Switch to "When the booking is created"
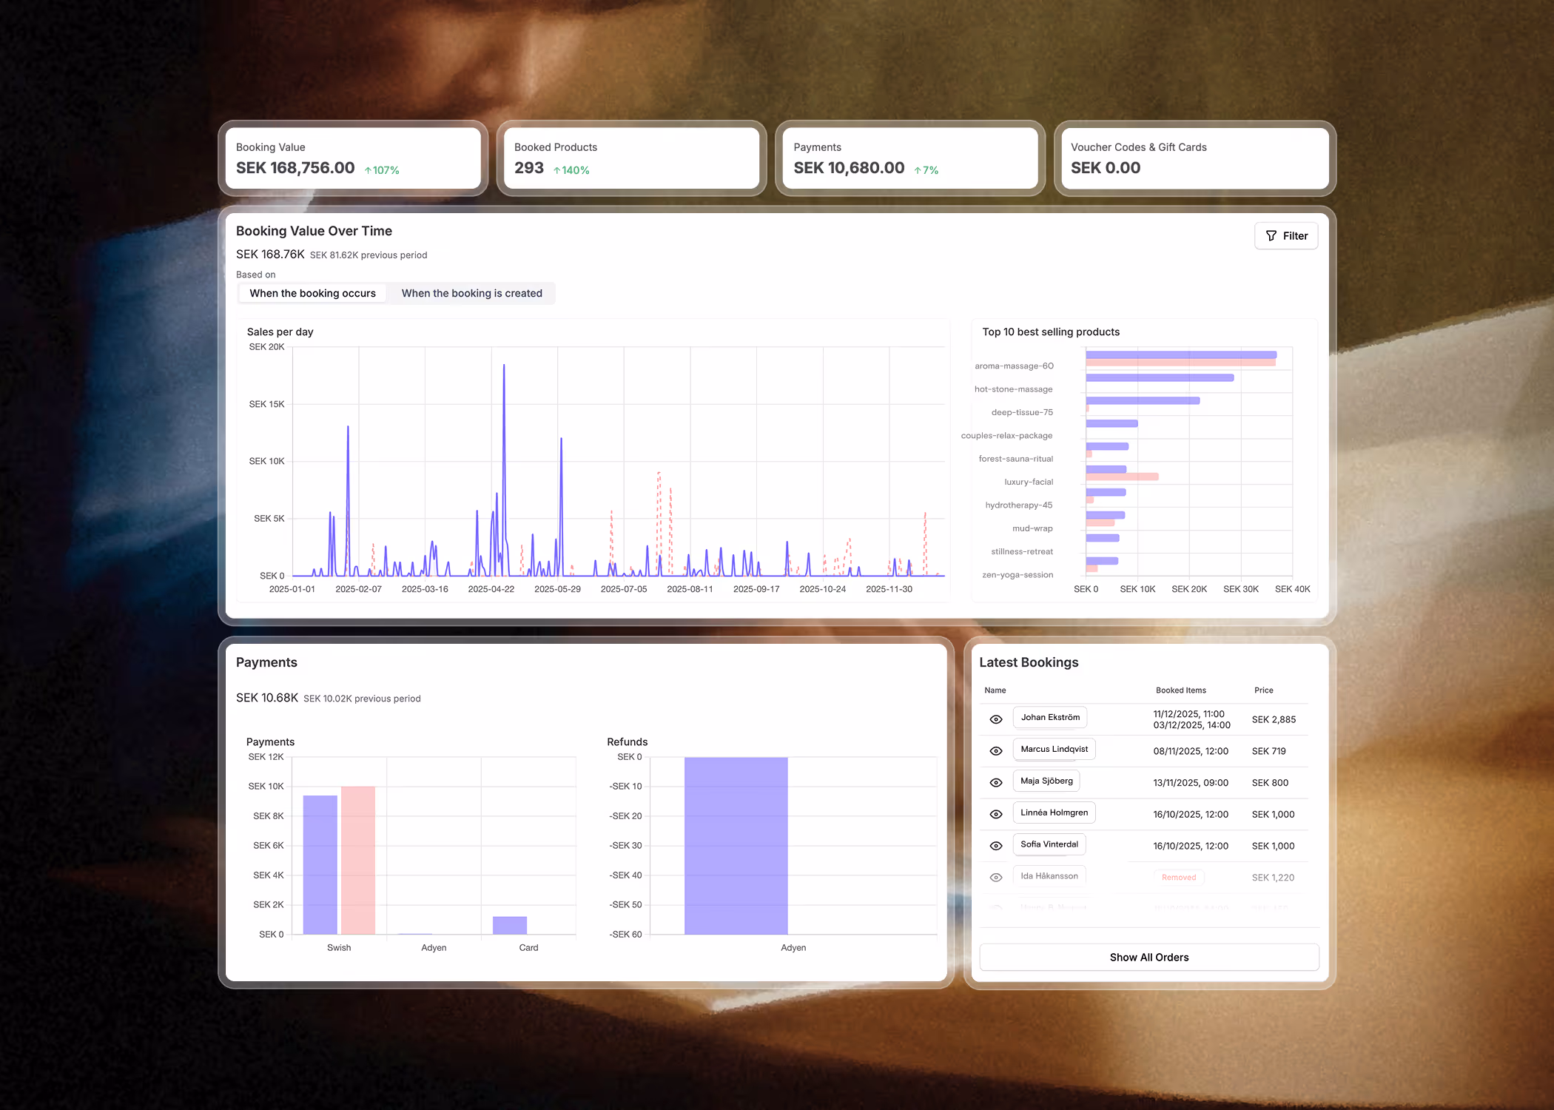Viewport: 1554px width, 1110px height. (472, 293)
